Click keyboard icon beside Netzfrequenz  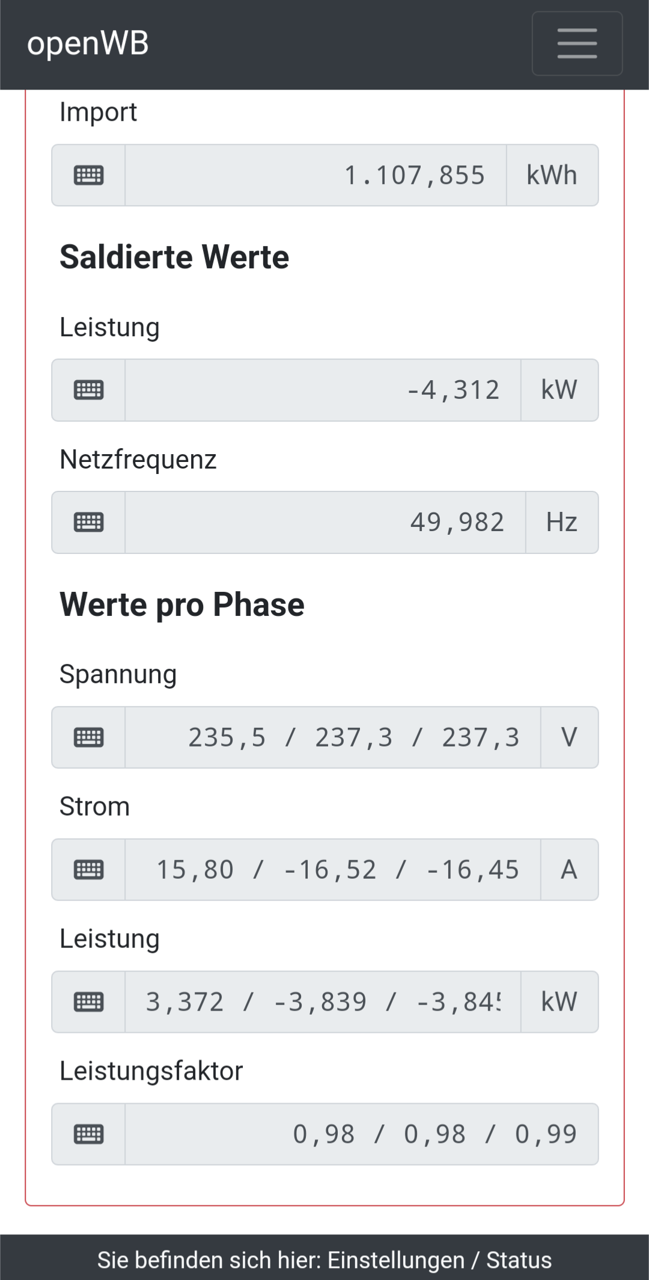pos(88,522)
